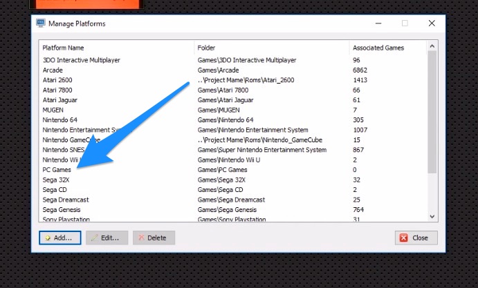The image size is (478, 288).
Task: Select the Atari 2600 platform name
Action: point(57,80)
